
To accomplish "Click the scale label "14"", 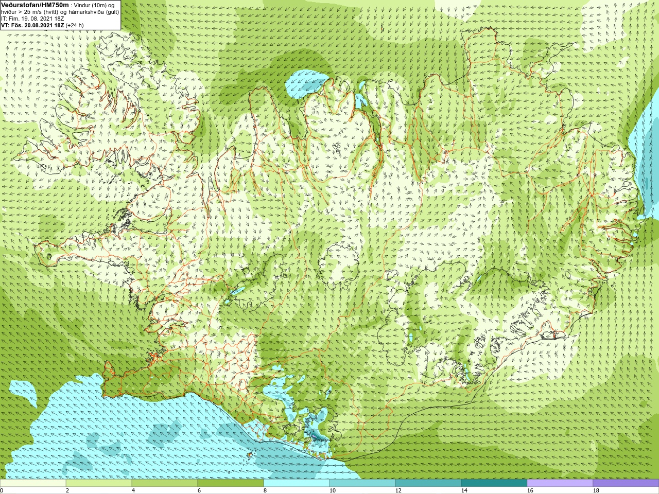I will pyautogui.click(x=464, y=490).
